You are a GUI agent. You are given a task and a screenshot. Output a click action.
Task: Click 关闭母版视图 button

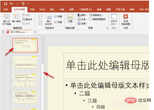pyautogui.click(x=126, y=20)
